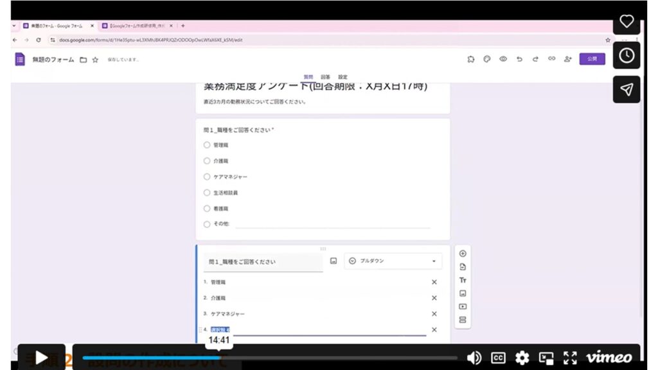Open the theme customization palette icon
The image size is (658, 370).
pos(487,59)
